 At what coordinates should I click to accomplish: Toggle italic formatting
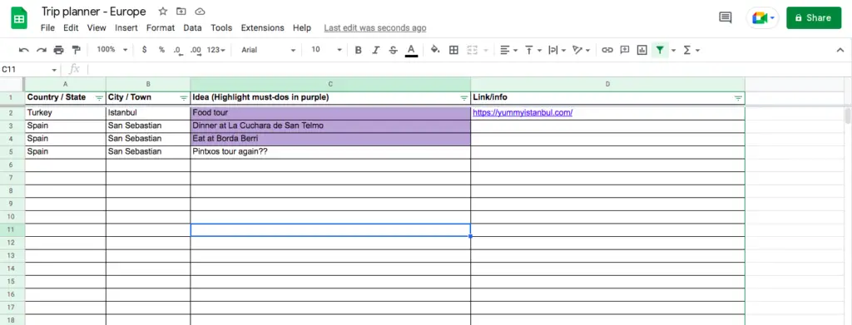tap(375, 50)
